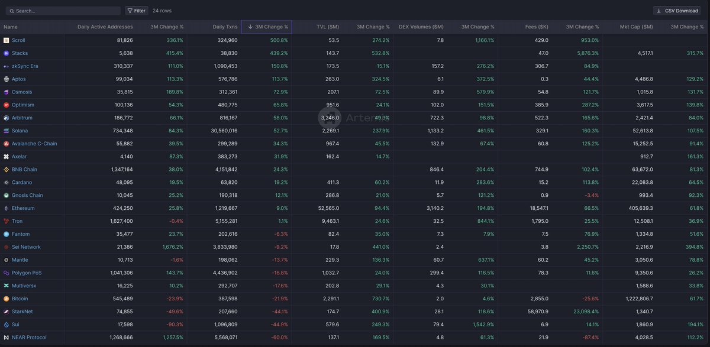The width and height of the screenshot is (710, 347).
Task: Click the sort arrow in highlighted 3M Change header
Action: pyautogui.click(x=250, y=27)
